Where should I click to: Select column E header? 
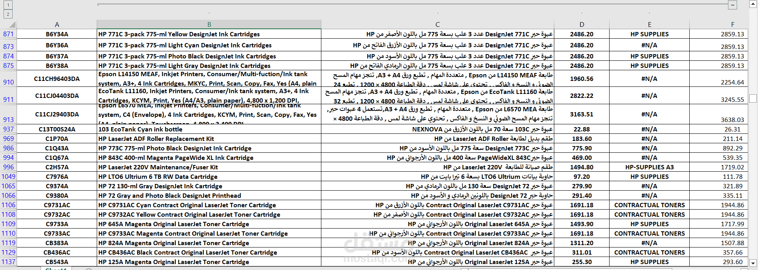click(x=649, y=24)
